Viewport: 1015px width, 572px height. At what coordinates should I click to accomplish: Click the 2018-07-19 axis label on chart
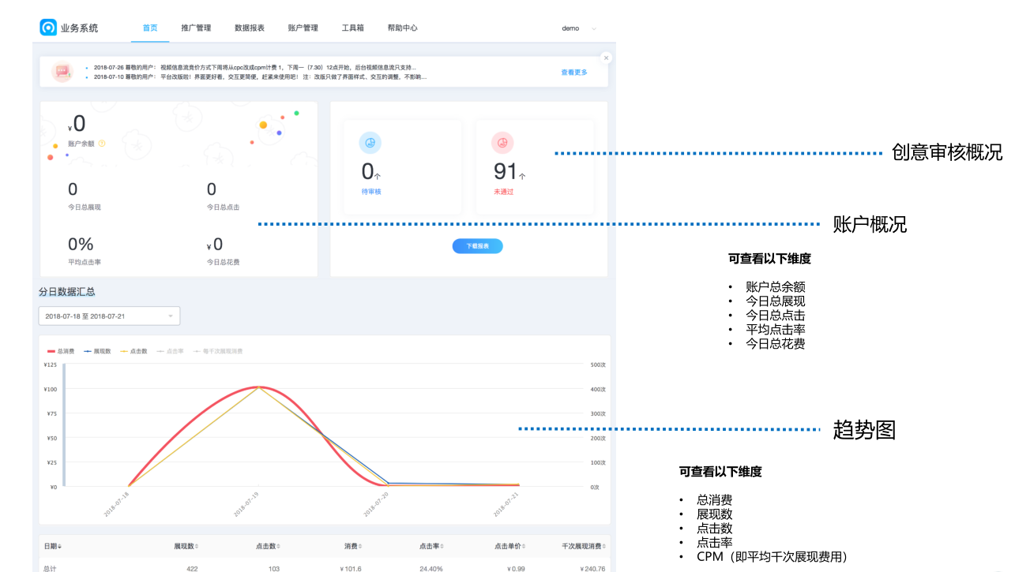248,503
